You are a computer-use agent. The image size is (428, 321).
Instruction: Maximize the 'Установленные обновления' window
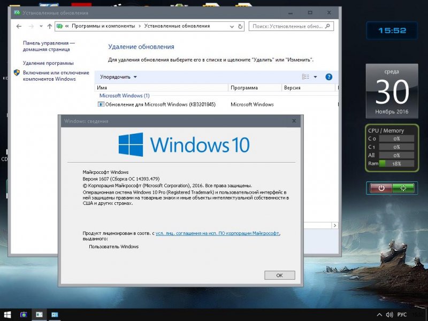[x=310, y=12]
